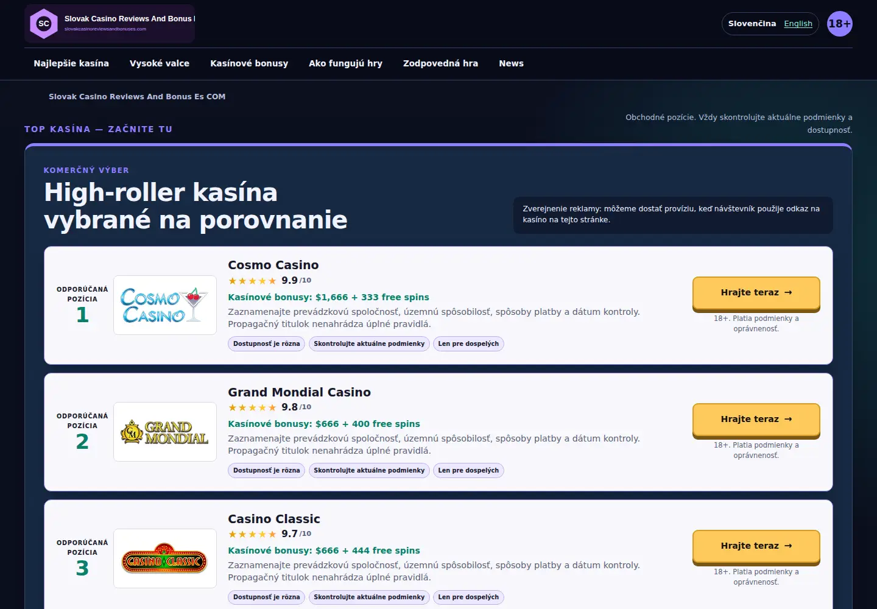Image resolution: width=877 pixels, height=609 pixels.
Task: Click the 'Zverejnenie reklamy' disclosure notice
Action: [x=673, y=214]
